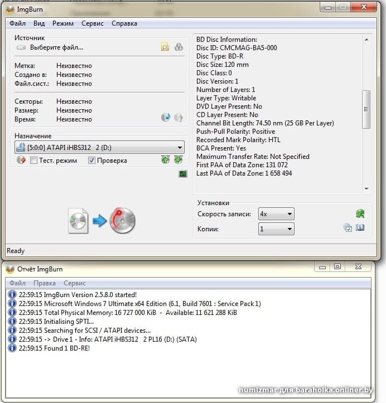Minimize the Отчёт ImgBurn window

pos(322,268)
